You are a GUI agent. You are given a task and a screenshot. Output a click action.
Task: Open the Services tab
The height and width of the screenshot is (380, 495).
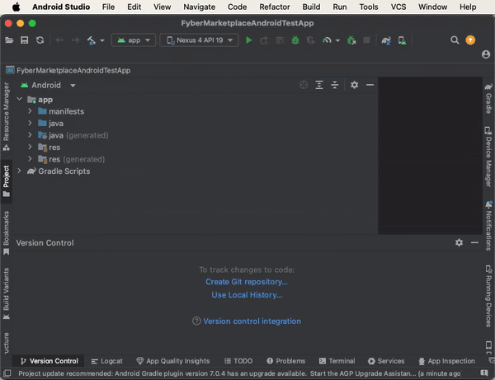coord(386,361)
